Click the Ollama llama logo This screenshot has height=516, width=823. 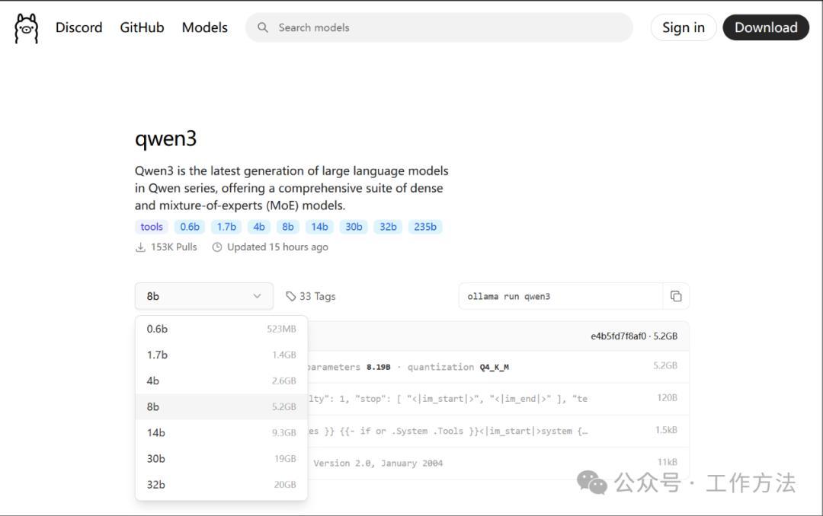pos(26,28)
